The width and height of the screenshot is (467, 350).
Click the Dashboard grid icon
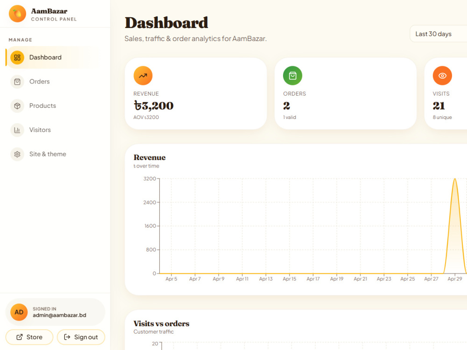tap(17, 57)
